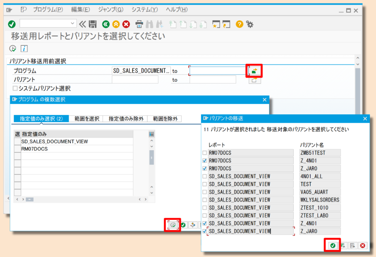Click the Next Page icon
This screenshot has width=376, height=257.
pos(193,24)
